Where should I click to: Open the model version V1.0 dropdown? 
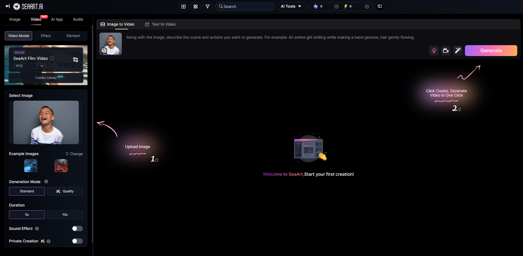29,66
